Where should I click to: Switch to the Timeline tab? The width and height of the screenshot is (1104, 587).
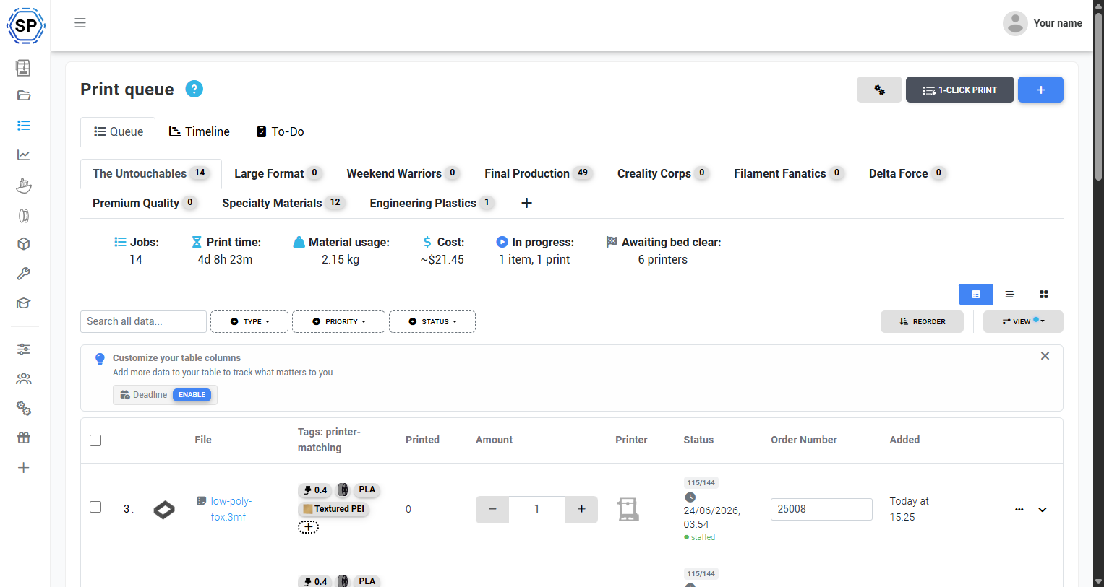(x=200, y=131)
